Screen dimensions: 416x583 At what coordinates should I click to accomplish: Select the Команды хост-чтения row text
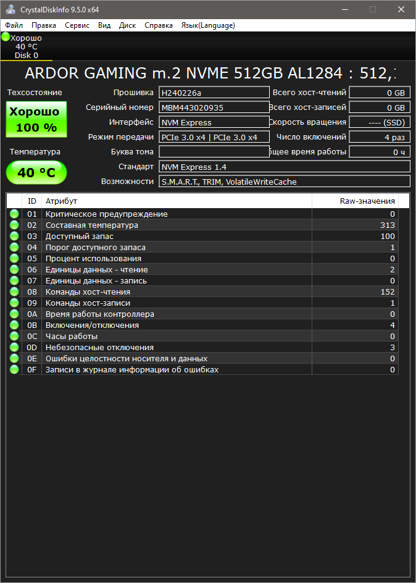[88, 292]
